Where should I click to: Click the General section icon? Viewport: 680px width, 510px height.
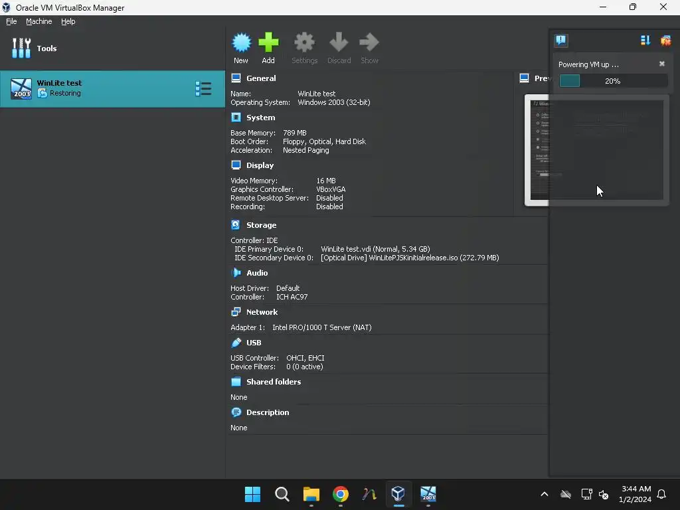point(236,78)
